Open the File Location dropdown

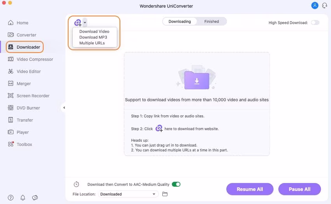[128, 194]
